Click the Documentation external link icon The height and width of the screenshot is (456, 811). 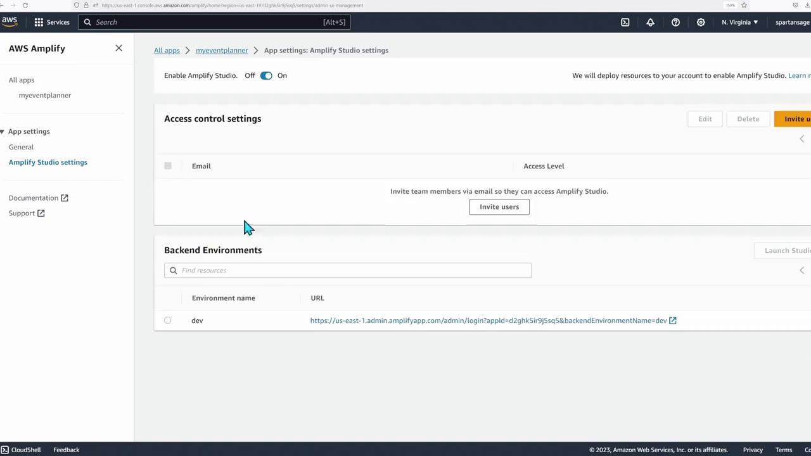point(64,198)
